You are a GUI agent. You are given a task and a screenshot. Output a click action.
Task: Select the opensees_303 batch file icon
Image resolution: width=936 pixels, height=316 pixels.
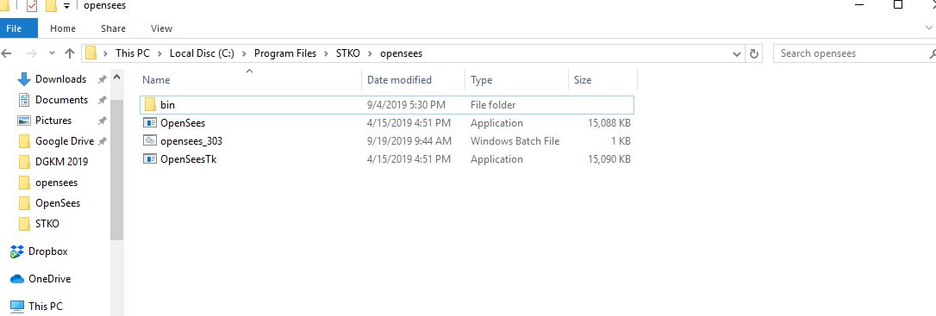[150, 140]
